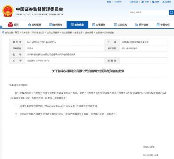The height and width of the screenshot is (159, 174).
Task: Go to 业务资格 in the breadcrumb
Action: point(89,32)
